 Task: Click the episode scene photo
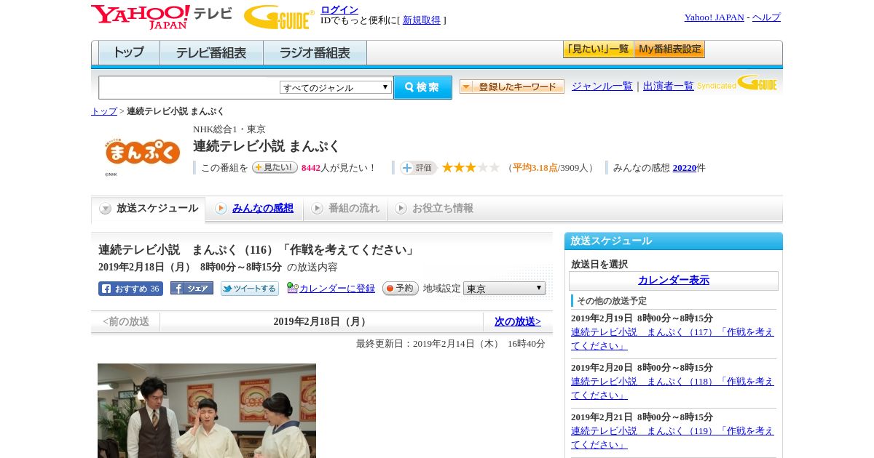[x=207, y=411]
